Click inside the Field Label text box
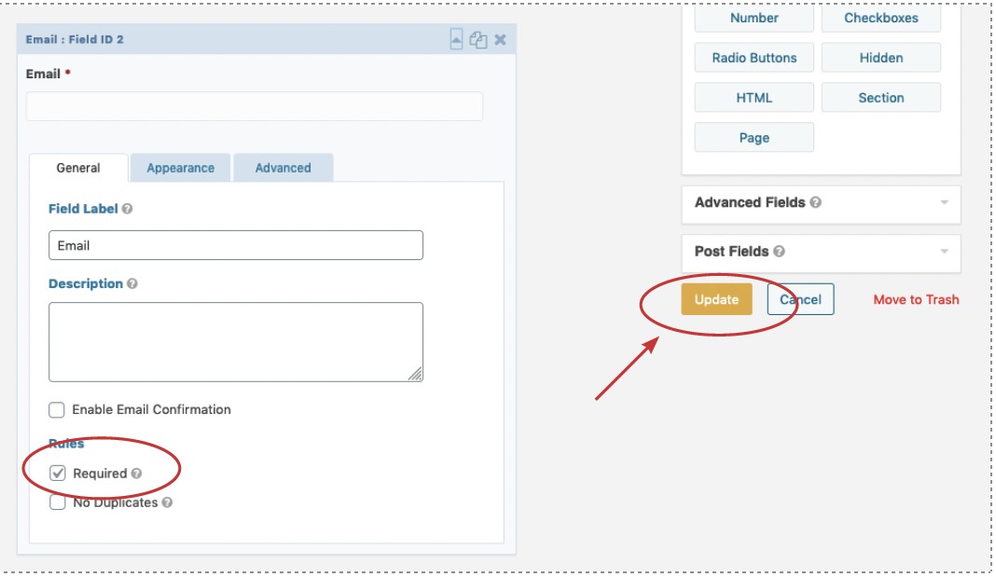 (235, 245)
